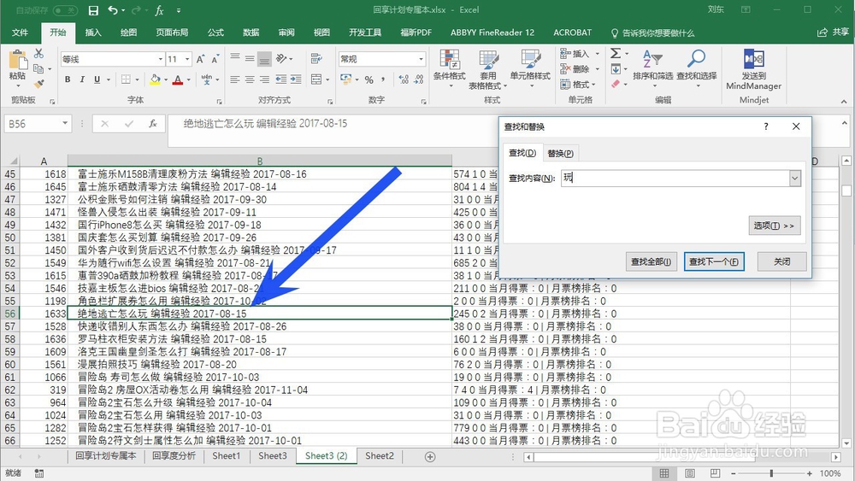Click the merge and center icon
Viewport: 855px width, 481px height.
click(x=316, y=79)
